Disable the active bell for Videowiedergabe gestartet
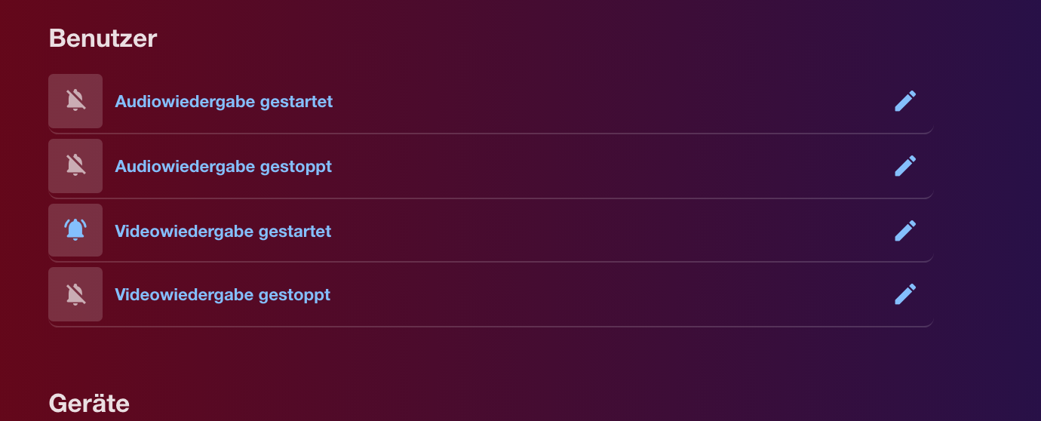 (75, 230)
